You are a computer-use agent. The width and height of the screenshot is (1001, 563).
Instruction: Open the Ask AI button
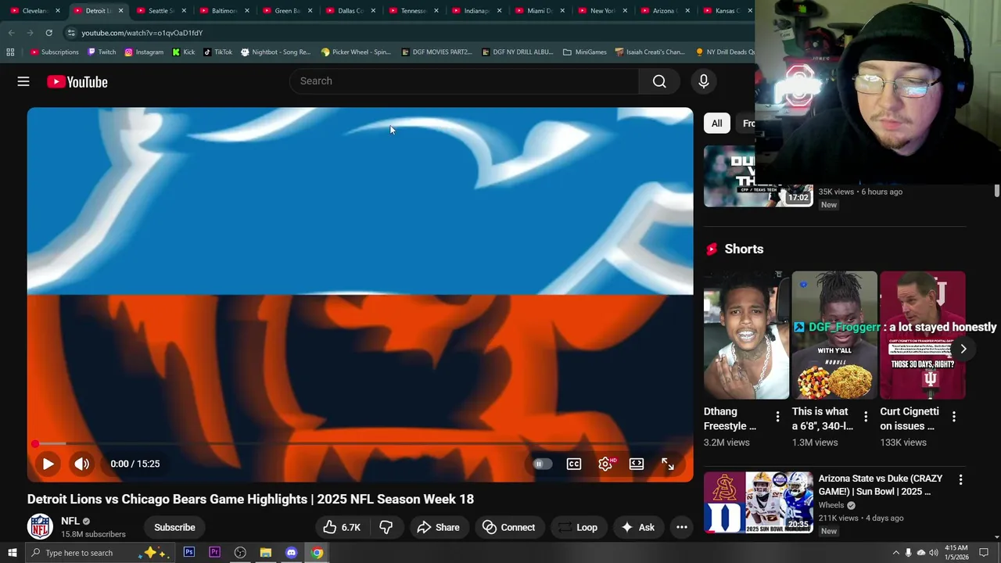click(638, 527)
